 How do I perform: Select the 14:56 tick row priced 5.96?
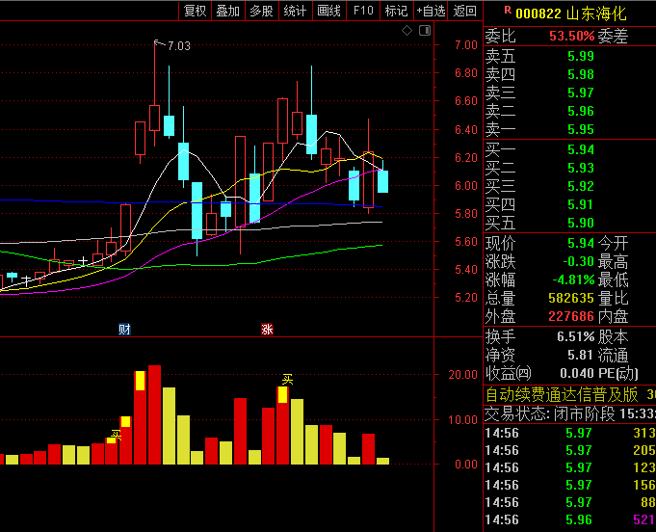coord(570,519)
